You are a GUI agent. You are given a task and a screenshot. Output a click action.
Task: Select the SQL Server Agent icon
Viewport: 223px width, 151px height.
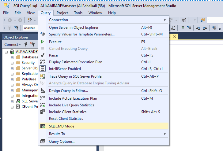(x=18, y=101)
